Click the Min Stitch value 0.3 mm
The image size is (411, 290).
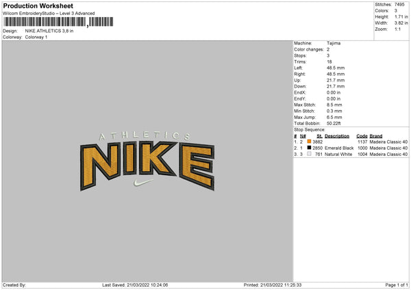(334, 111)
